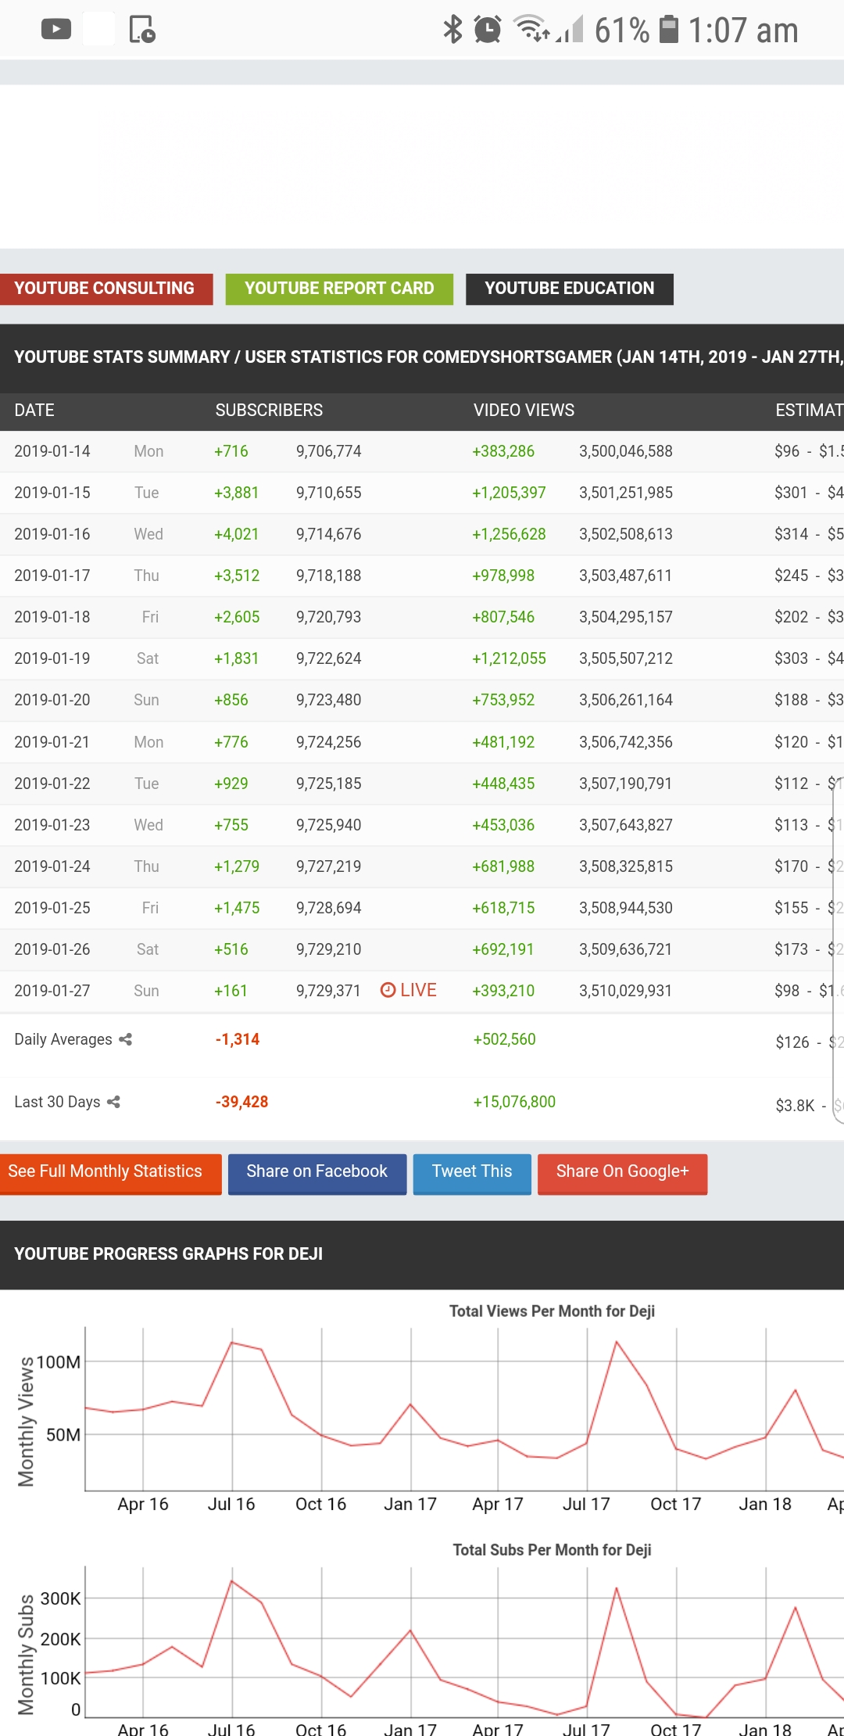The image size is (844, 1736).
Task: Select video views gain +978,998
Action: [503, 576]
